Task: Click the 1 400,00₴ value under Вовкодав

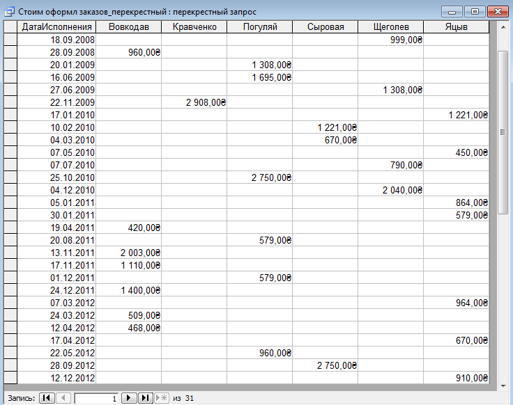Action: point(128,290)
